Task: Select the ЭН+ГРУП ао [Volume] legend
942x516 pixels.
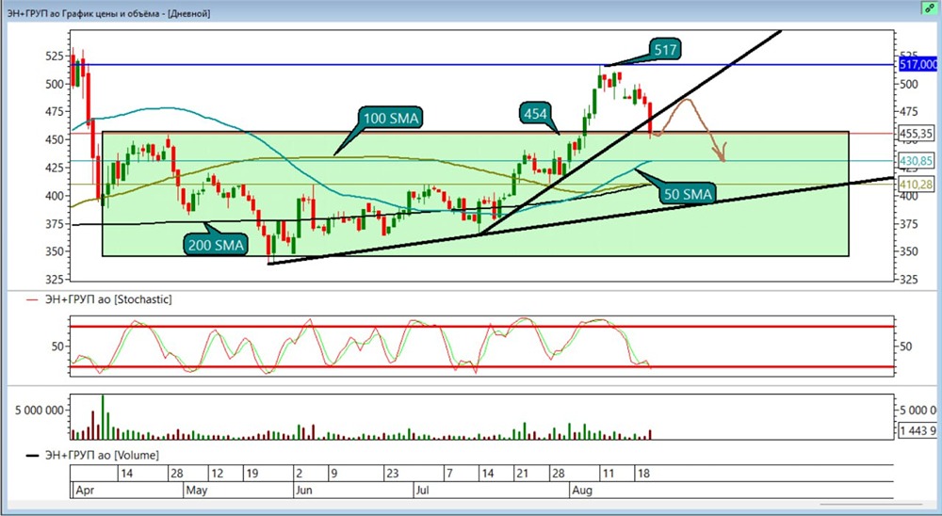Action: 102,456
